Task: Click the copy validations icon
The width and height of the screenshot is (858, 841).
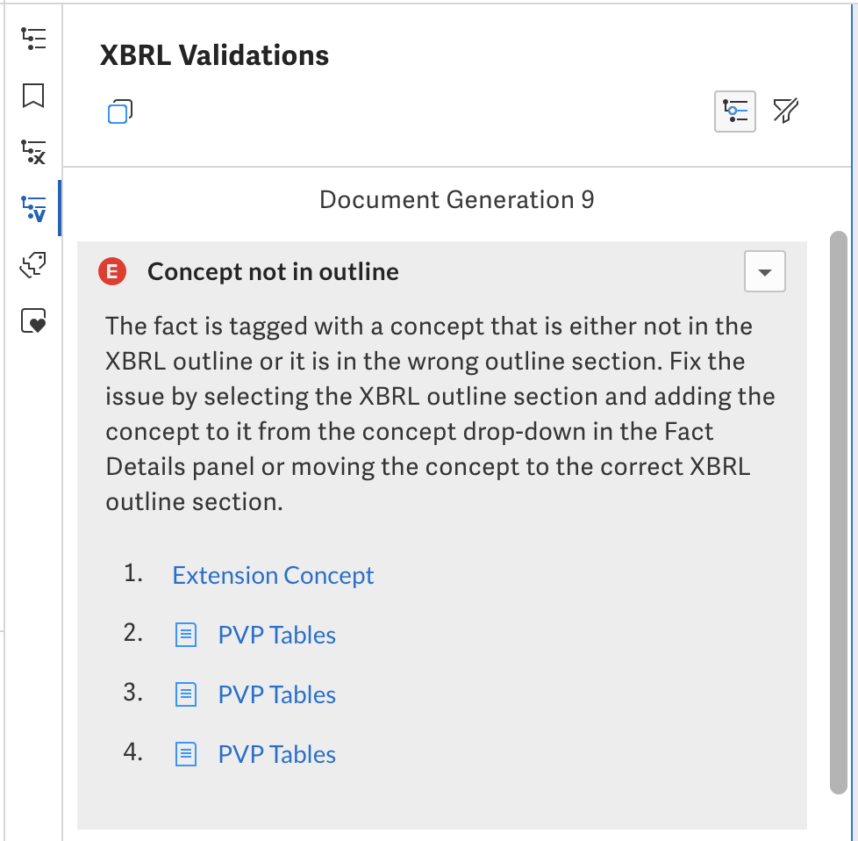Action: (120, 111)
